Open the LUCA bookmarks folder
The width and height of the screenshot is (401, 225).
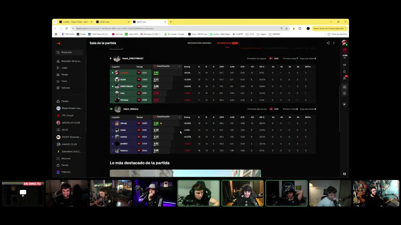[x=250, y=34]
